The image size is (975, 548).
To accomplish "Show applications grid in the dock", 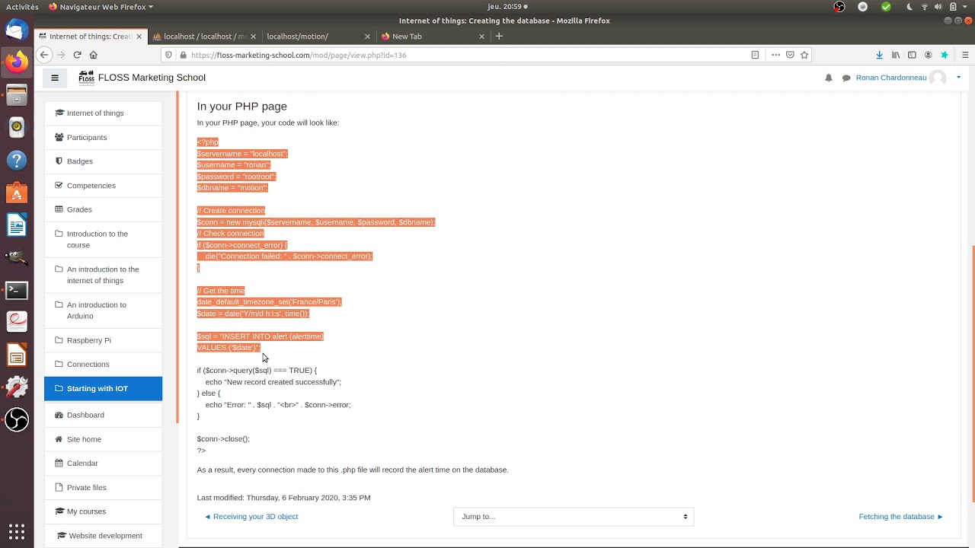I will tap(17, 530).
